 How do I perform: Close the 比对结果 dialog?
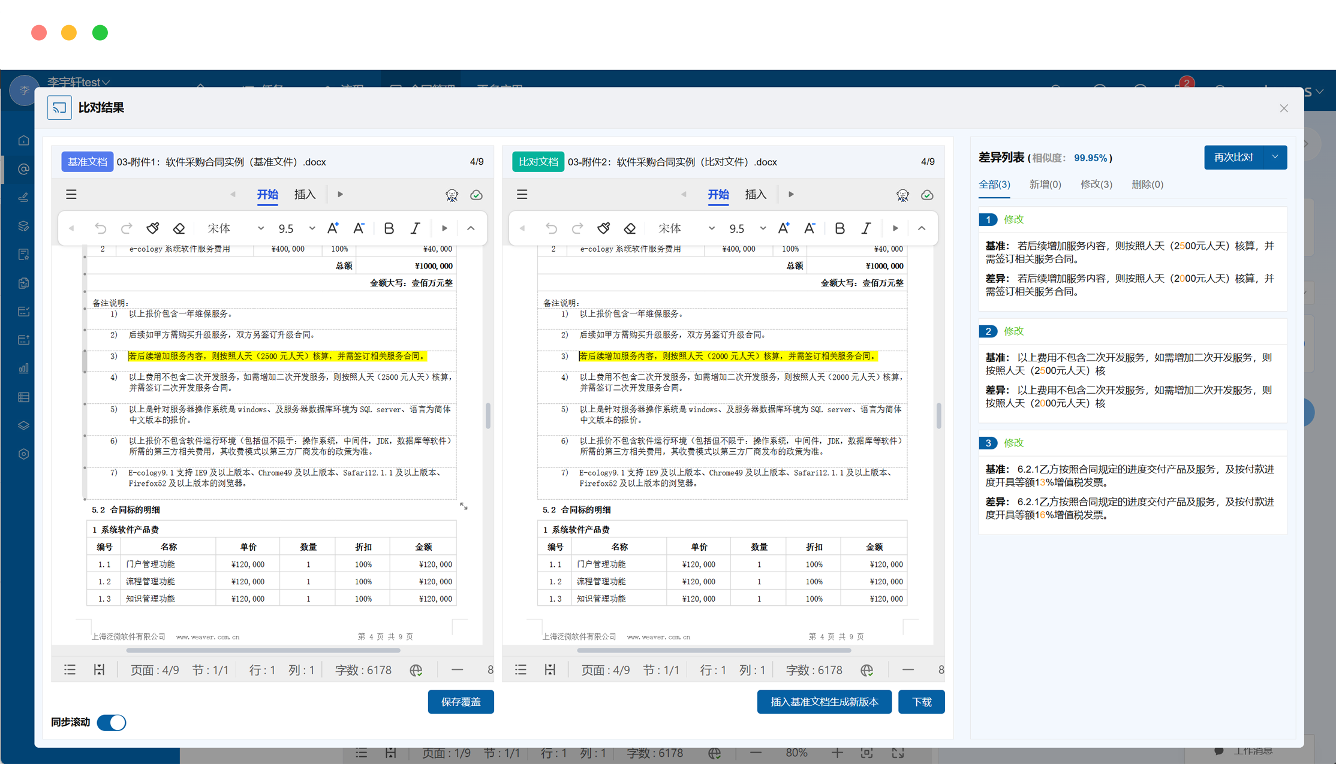1284,108
